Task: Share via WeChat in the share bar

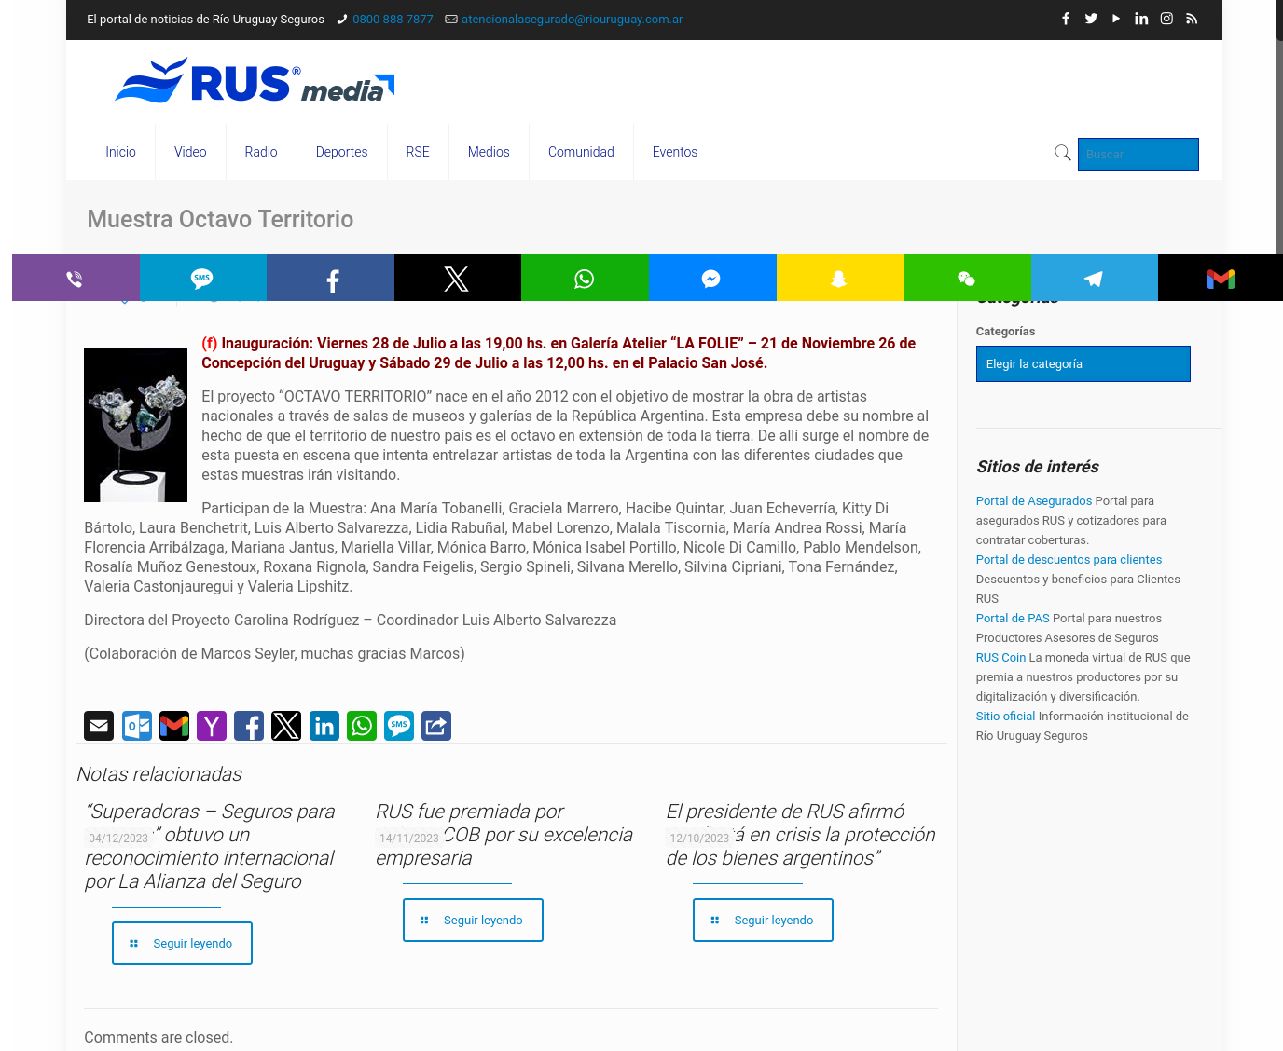Action: pyautogui.click(x=966, y=278)
